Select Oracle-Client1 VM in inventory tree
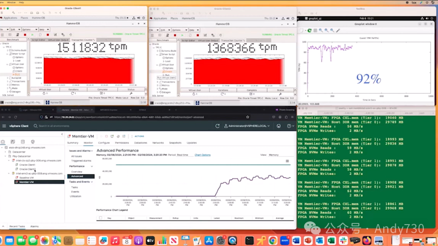This screenshot has width=438, height=246. [27, 165]
